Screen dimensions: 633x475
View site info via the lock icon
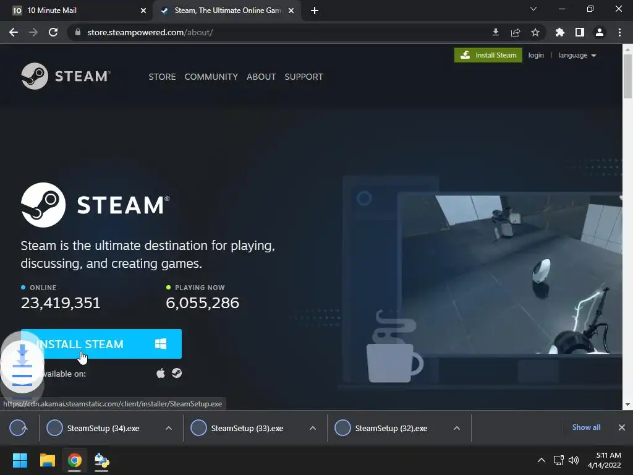(78, 32)
